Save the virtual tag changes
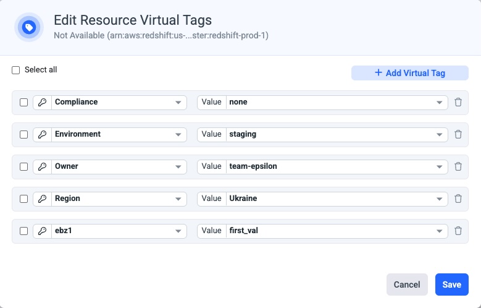Viewport: 481px width, 308px height. pyautogui.click(x=451, y=284)
